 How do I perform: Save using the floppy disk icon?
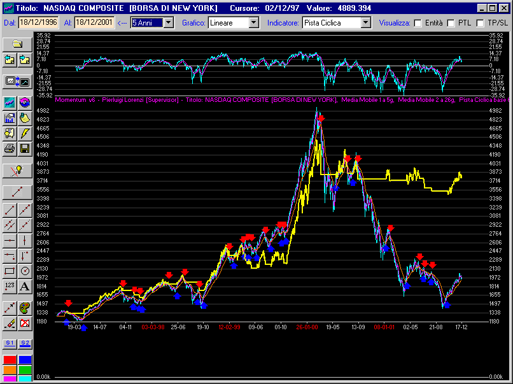coord(25,148)
